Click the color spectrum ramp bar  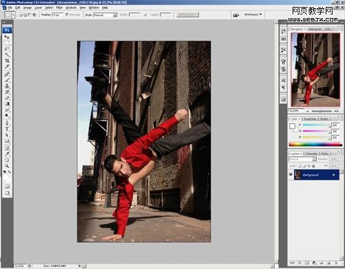pyautogui.click(x=315, y=145)
